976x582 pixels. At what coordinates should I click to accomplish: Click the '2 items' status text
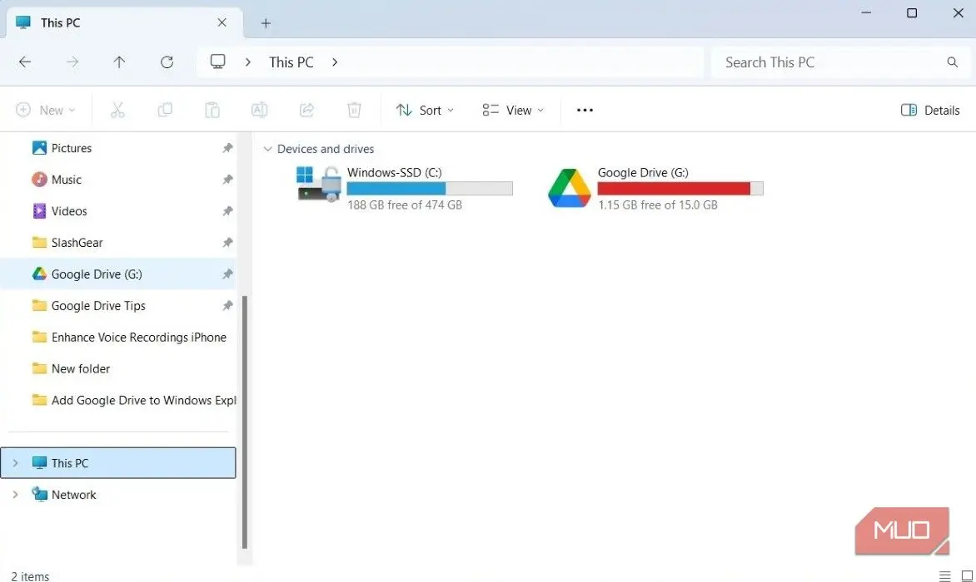click(30, 576)
